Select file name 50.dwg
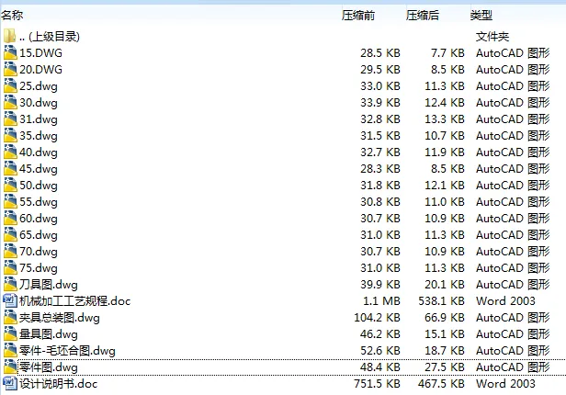The image size is (566, 395). (x=39, y=186)
